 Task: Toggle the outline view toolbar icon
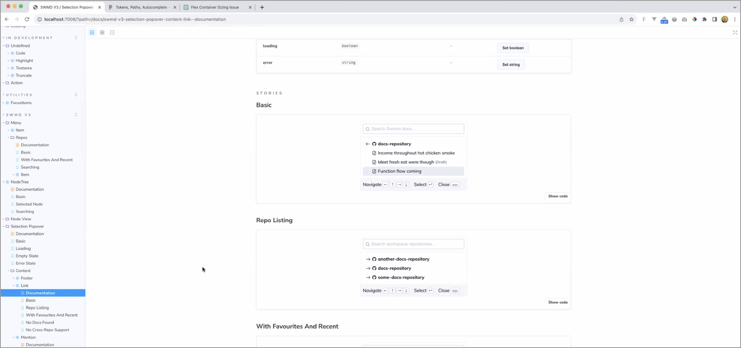112,33
